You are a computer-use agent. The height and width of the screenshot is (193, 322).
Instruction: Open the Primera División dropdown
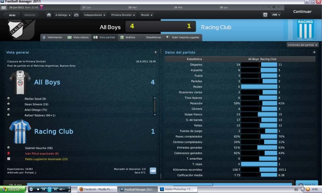click(123, 15)
